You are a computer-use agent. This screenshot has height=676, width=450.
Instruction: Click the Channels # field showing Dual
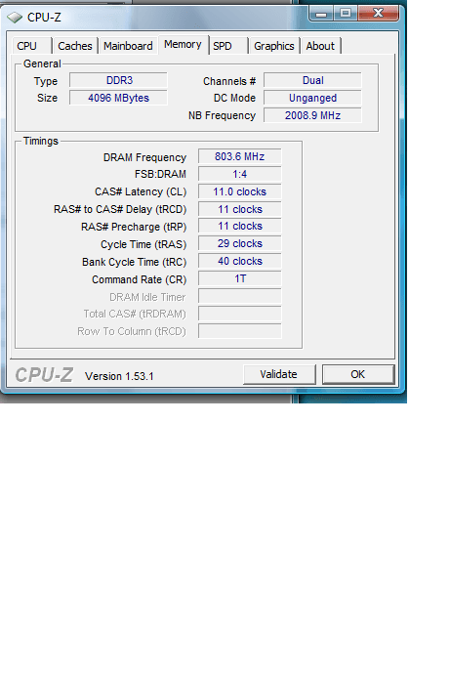tap(312, 81)
